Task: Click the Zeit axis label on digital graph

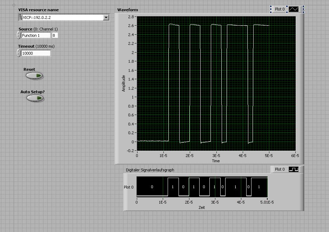Action: [x=202, y=207]
